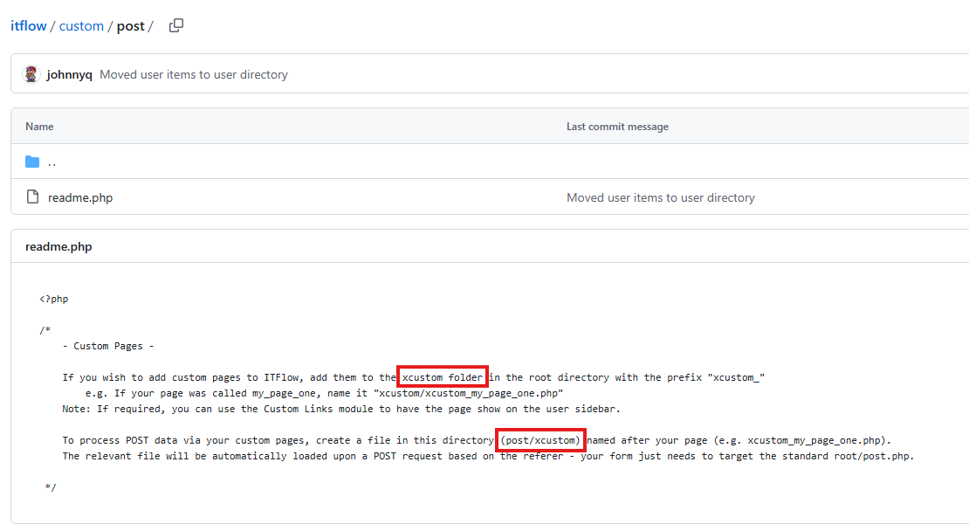
Task: Click the Name column header
Action: tap(39, 127)
